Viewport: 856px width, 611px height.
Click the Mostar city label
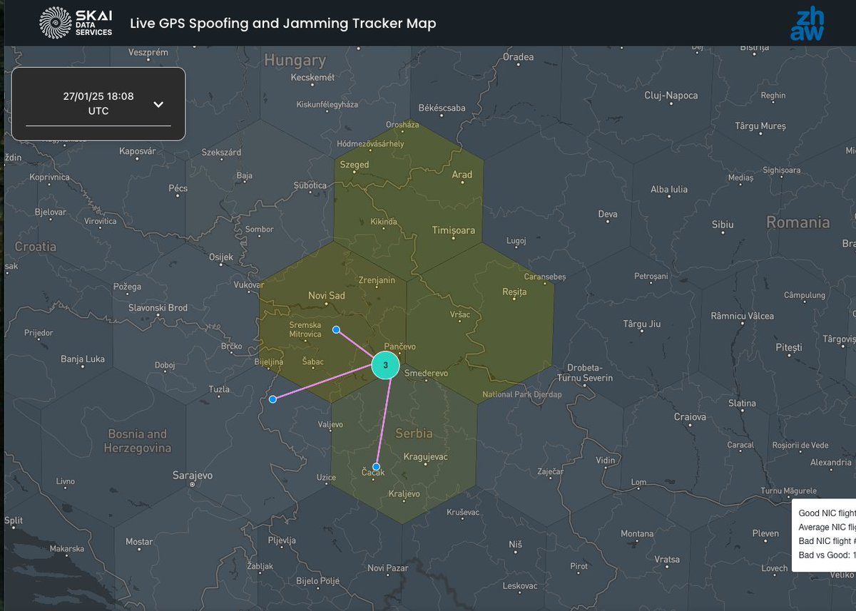(x=139, y=542)
